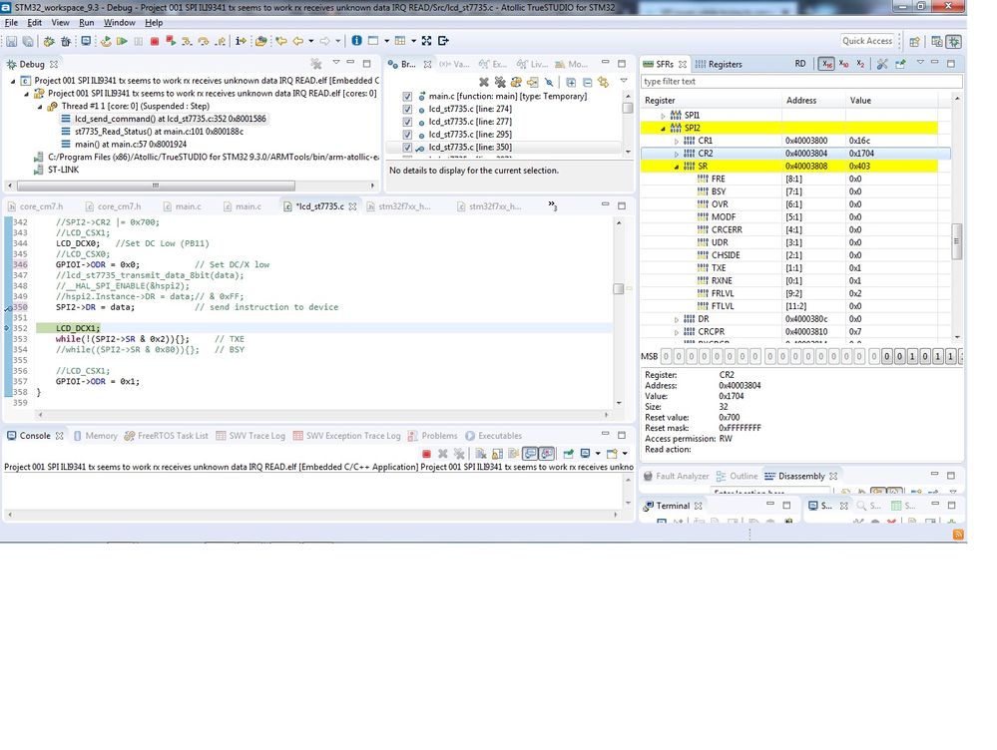Viewport: 997px width, 750px height.
Task: Uncheck breakpoint lcd_st7735.c line 274
Action: tap(407, 110)
